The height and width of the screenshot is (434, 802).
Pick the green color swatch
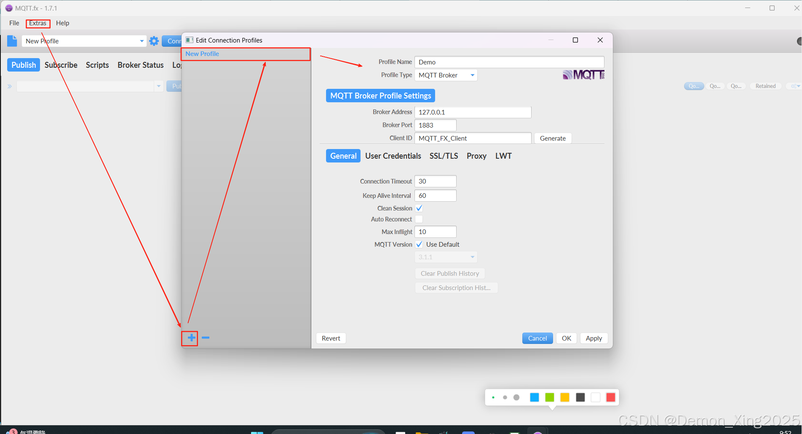pos(550,397)
